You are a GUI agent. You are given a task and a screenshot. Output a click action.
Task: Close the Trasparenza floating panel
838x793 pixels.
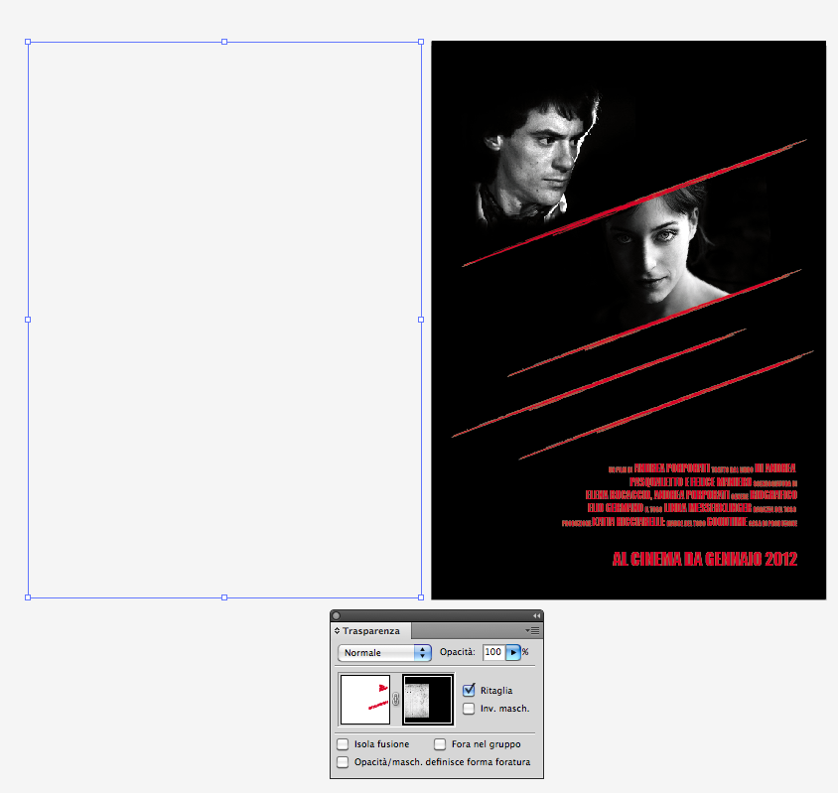pos(337,615)
